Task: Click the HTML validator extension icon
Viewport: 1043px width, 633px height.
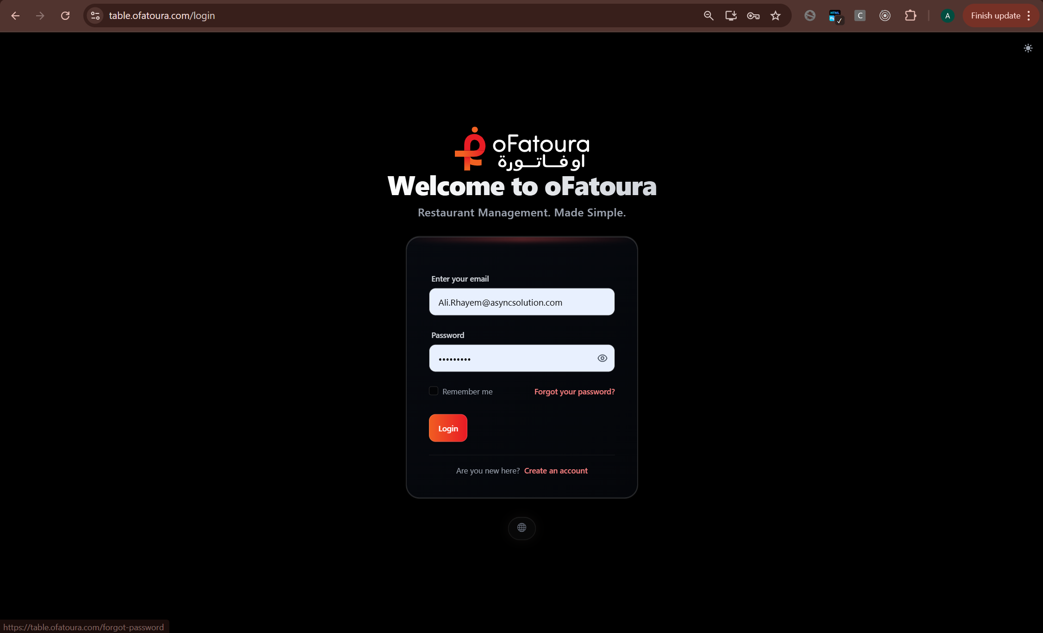Action: pyautogui.click(x=836, y=15)
